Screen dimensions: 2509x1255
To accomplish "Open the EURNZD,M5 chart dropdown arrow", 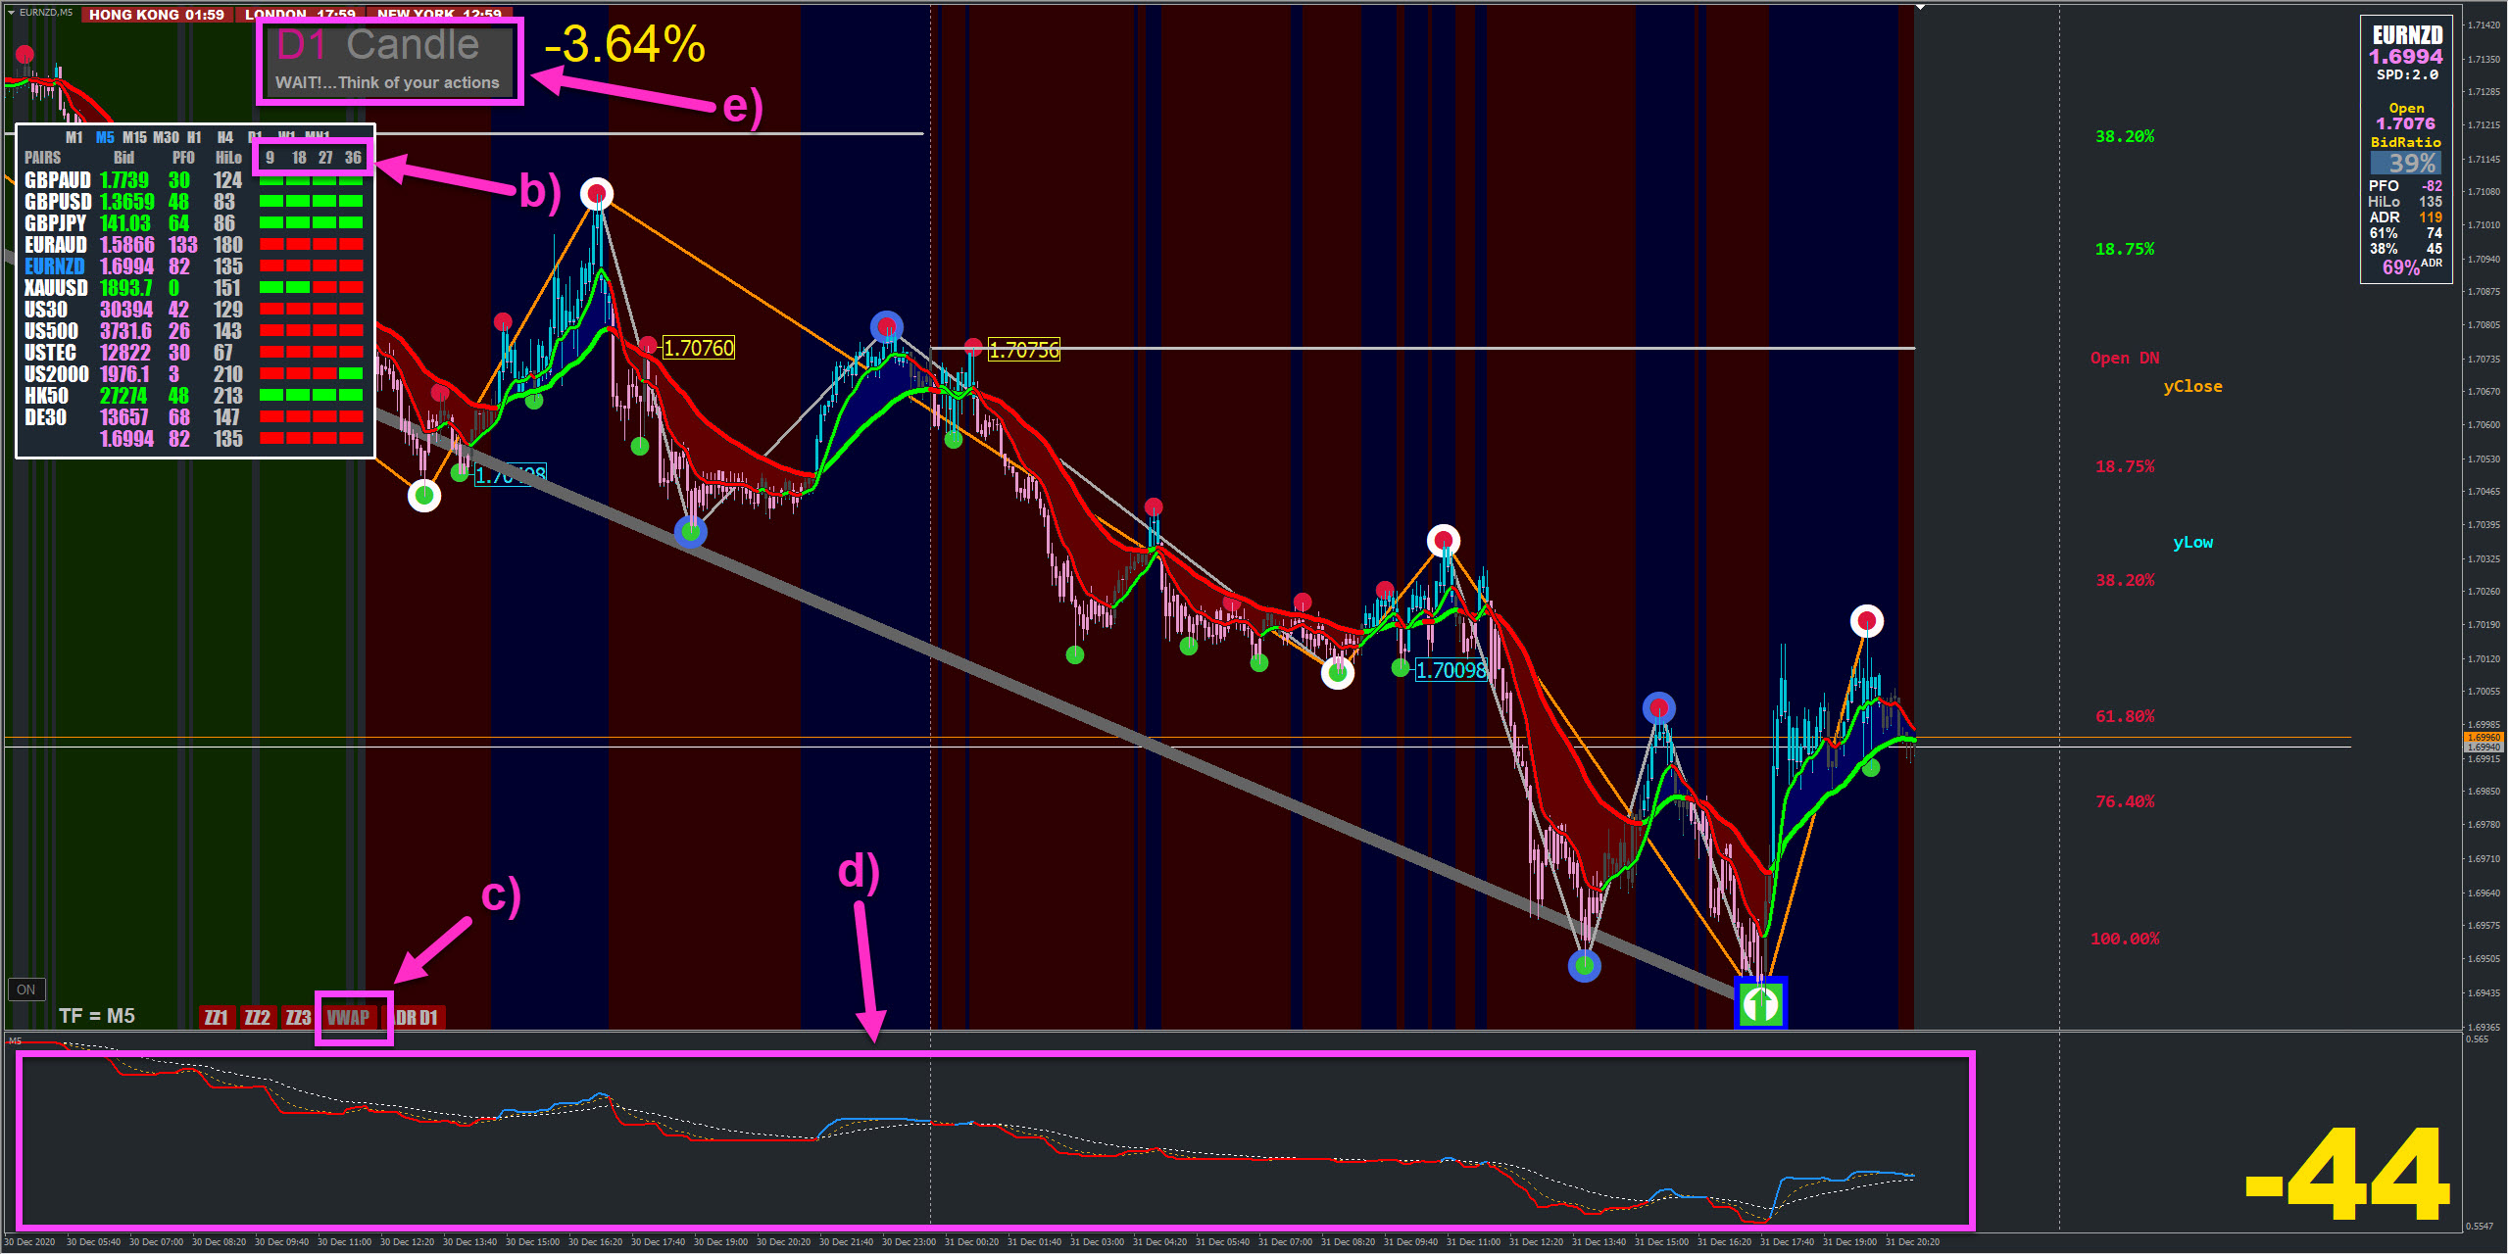I will [11, 12].
